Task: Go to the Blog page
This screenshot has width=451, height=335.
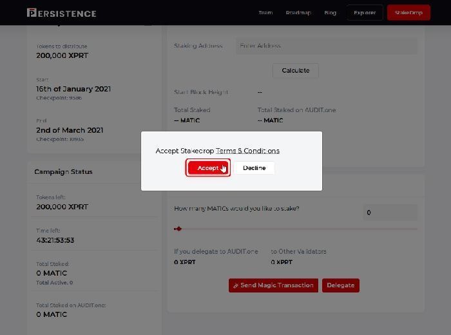Action: 330,13
